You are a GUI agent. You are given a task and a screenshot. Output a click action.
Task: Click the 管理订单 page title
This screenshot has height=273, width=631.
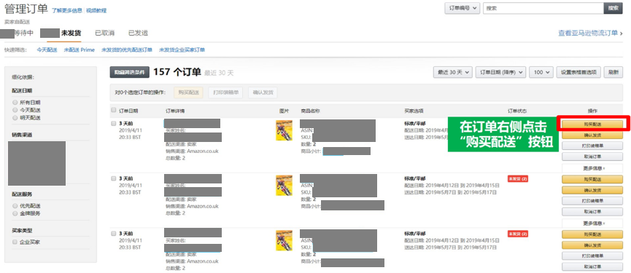click(26, 9)
